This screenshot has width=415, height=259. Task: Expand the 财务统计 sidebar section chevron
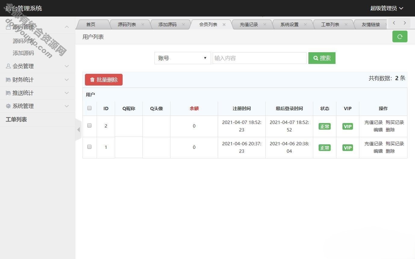click(x=67, y=80)
